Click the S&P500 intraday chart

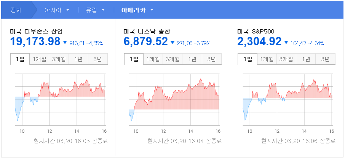click(x=287, y=100)
